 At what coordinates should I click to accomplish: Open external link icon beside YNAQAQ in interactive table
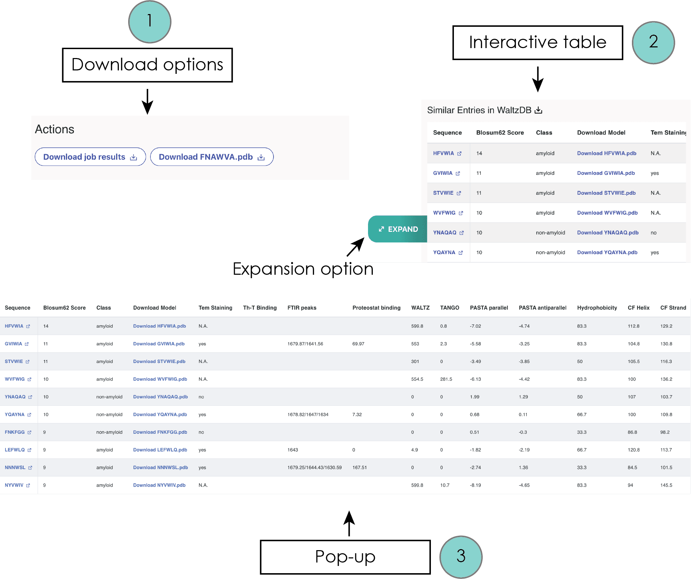coord(461,233)
